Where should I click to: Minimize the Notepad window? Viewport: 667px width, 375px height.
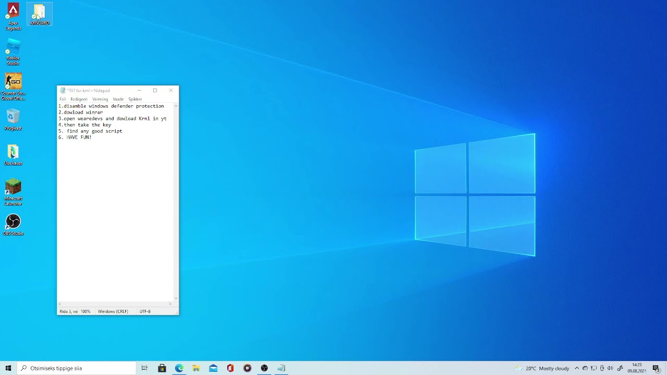(x=139, y=91)
